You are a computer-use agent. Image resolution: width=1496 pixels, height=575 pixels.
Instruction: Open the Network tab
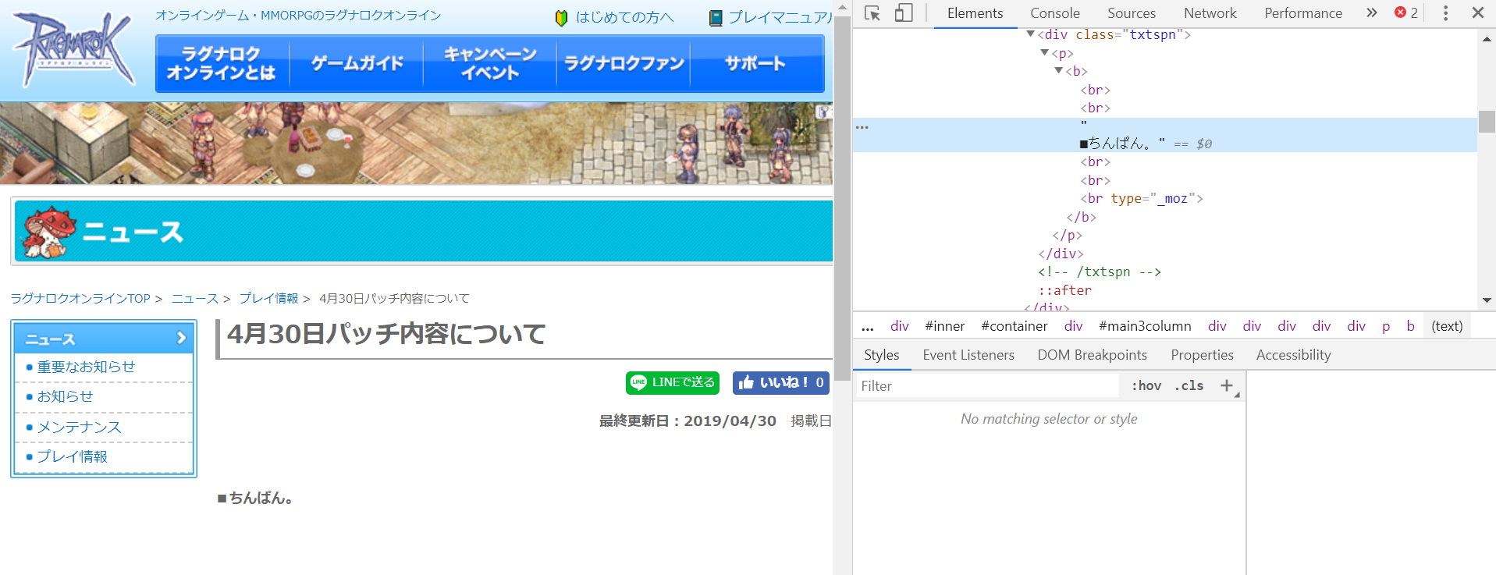pyautogui.click(x=1210, y=13)
